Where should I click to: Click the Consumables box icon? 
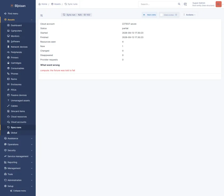(x=8, y=68)
